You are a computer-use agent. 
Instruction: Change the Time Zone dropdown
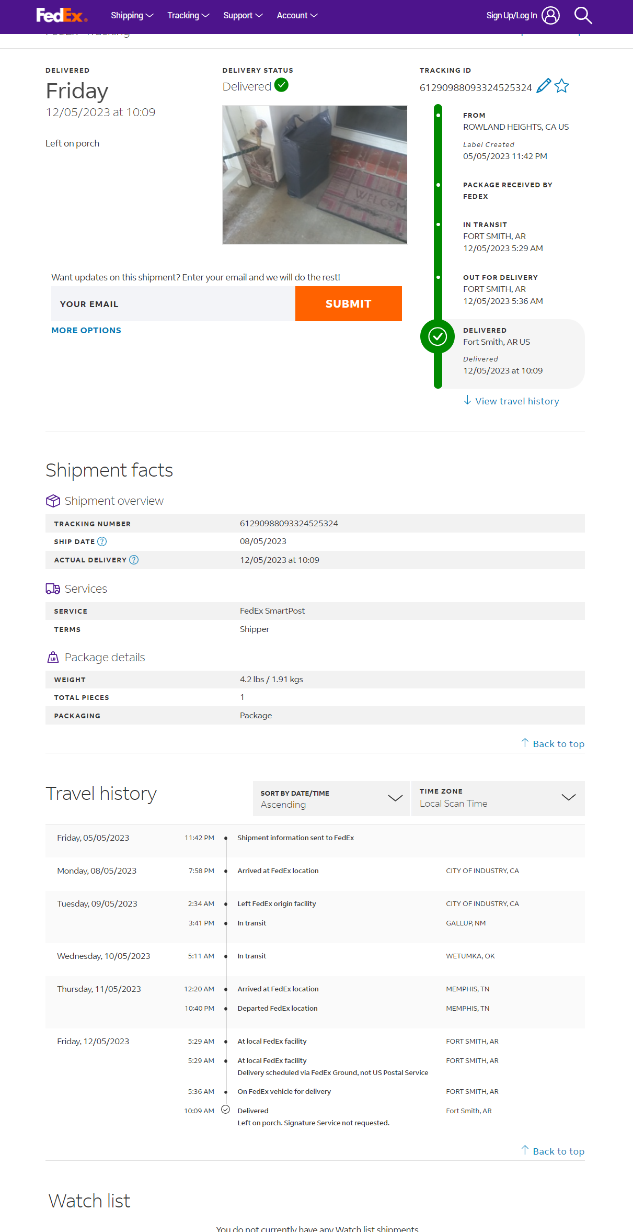[498, 798]
